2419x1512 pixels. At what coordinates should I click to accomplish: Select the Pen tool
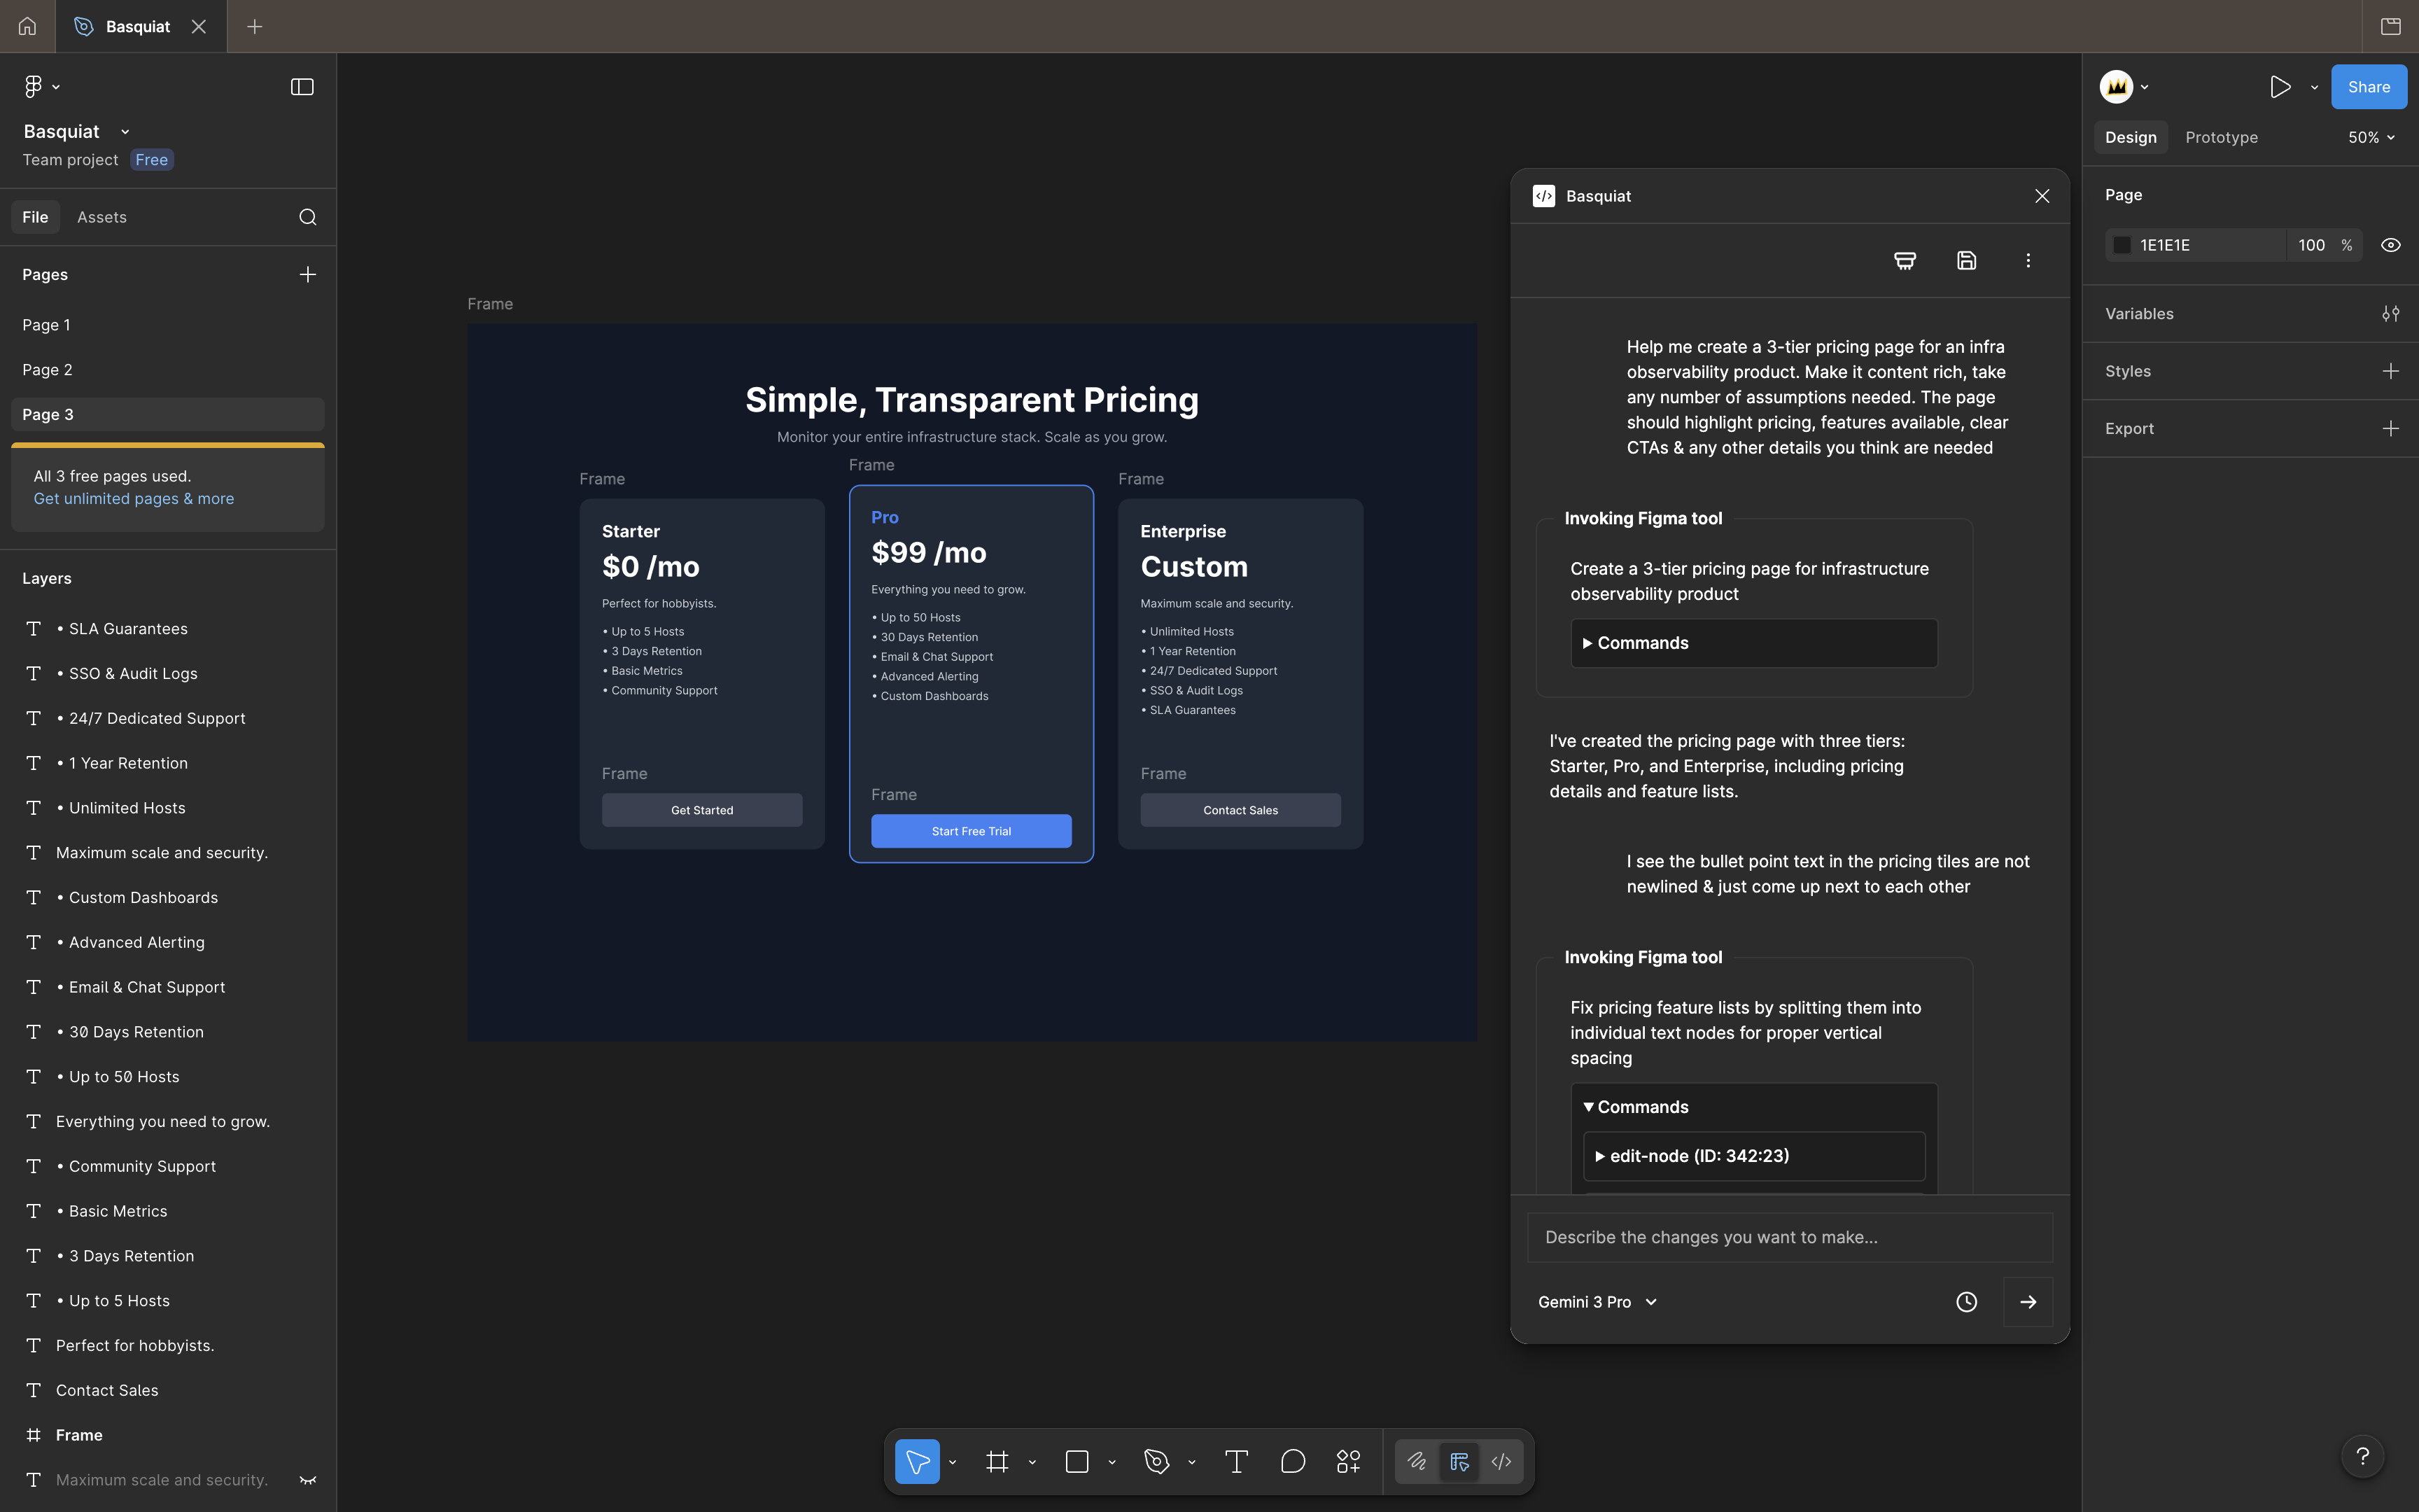point(1158,1461)
